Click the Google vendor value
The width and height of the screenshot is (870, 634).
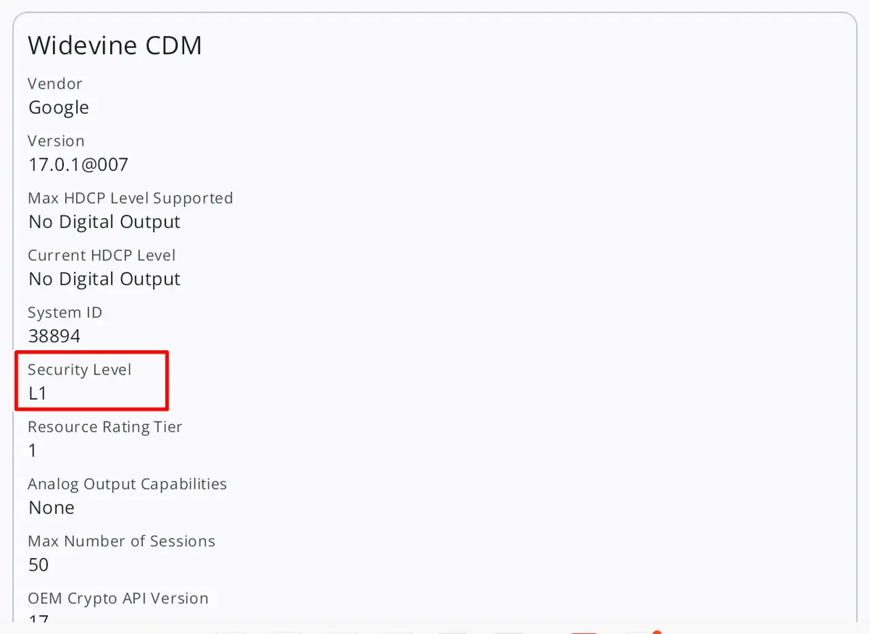[x=58, y=107]
